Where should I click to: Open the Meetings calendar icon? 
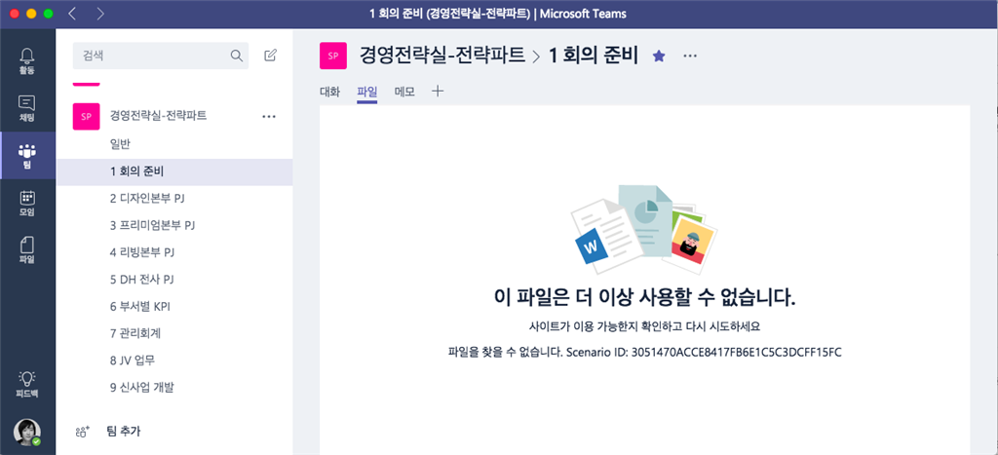pyautogui.click(x=27, y=203)
